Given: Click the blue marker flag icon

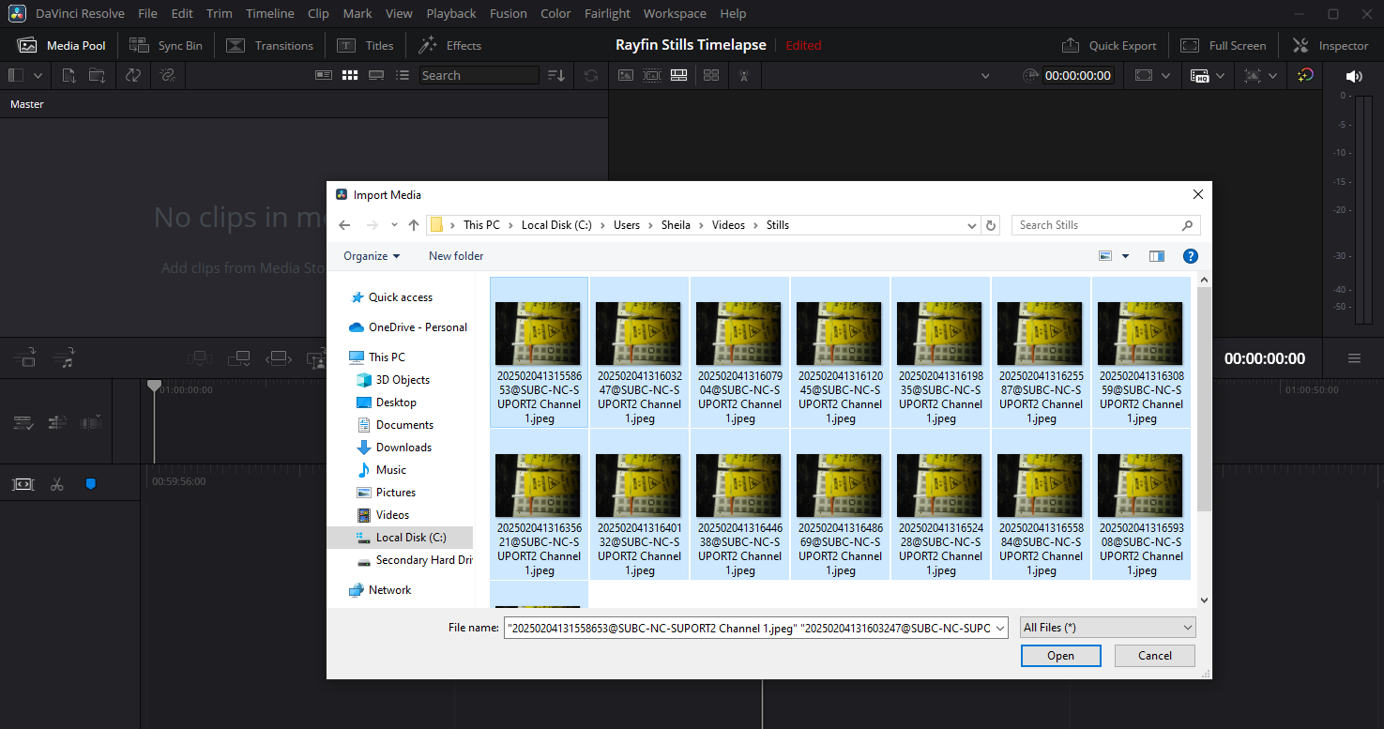Looking at the screenshot, I should [91, 484].
